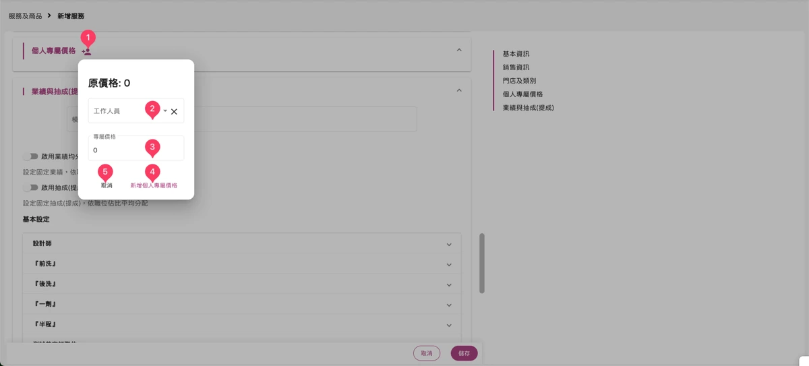The image size is (809, 366).
Task: Expand the 『半程』 row
Action: coord(242,325)
